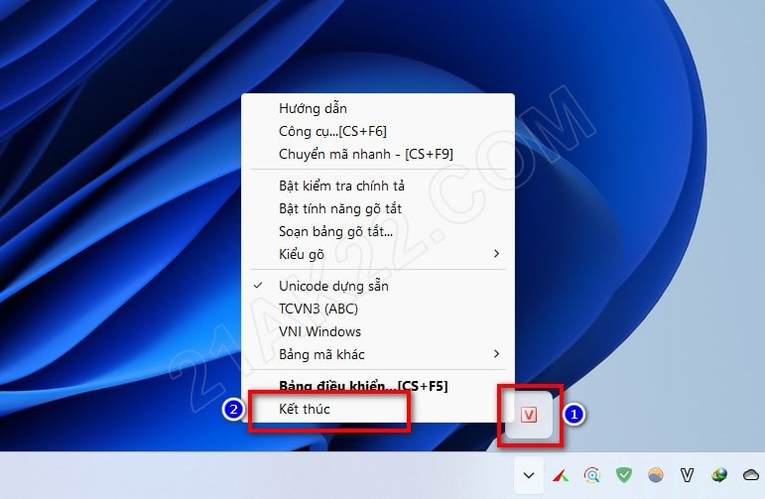Select Chuyển mã nhanh - [CS+F9]
This screenshot has height=499, width=765.
378,154
